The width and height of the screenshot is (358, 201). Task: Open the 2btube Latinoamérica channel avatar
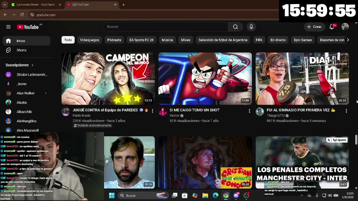coord(8,75)
